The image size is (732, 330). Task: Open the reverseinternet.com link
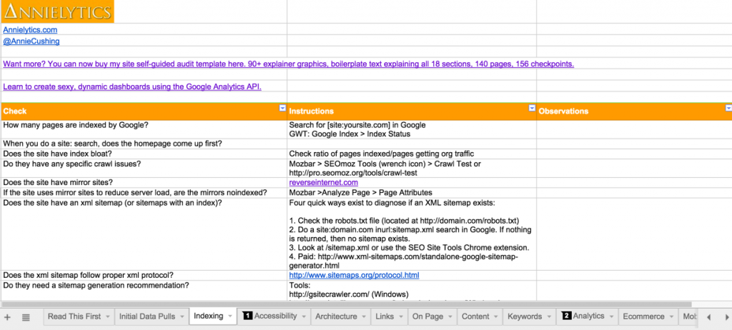tap(324, 183)
